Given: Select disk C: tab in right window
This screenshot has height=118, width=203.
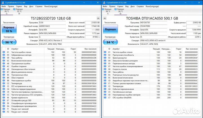Looking at the screenshot, I should pyautogui.click(x=108, y=11).
